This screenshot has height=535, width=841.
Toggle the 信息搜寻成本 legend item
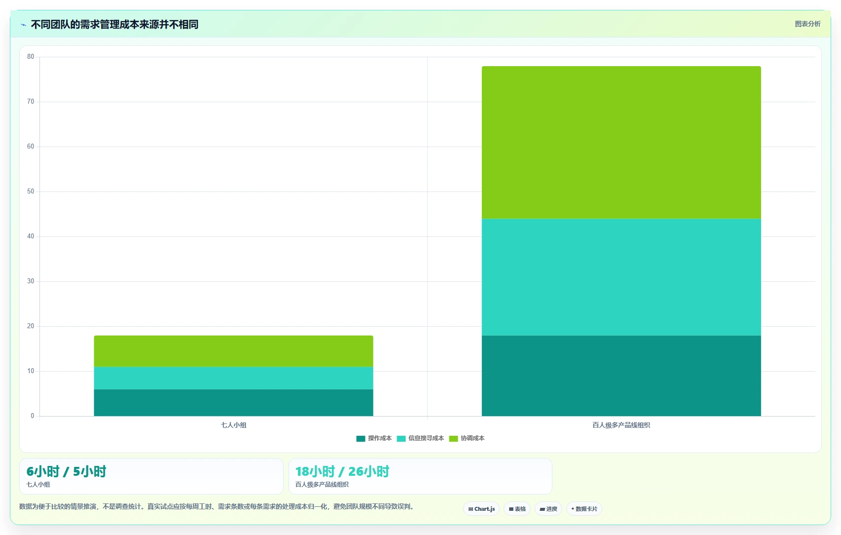[x=420, y=438]
